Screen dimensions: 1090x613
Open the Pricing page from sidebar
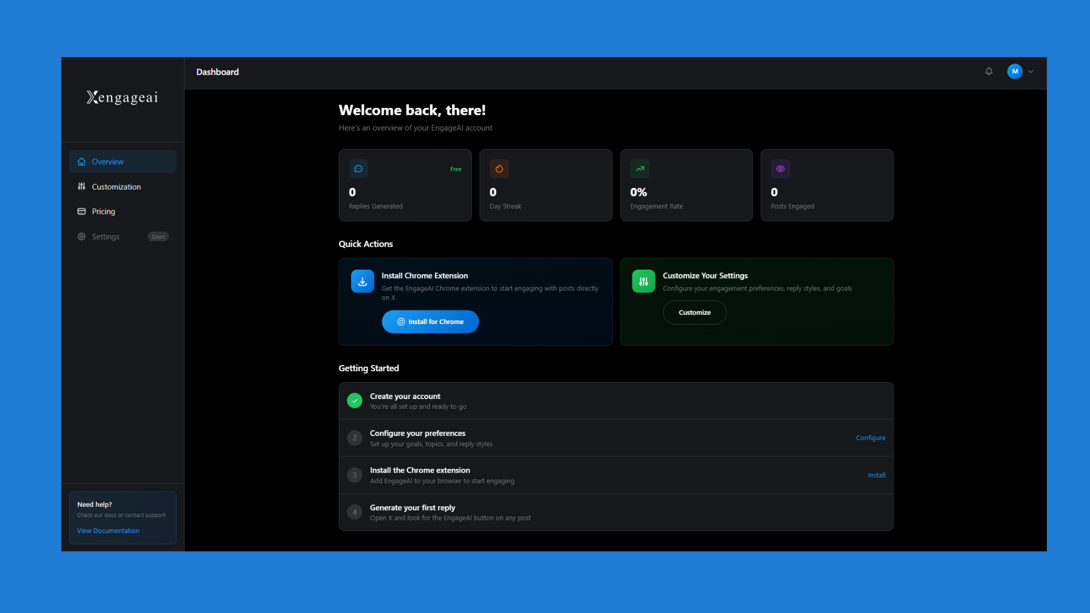click(x=103, y=211)
